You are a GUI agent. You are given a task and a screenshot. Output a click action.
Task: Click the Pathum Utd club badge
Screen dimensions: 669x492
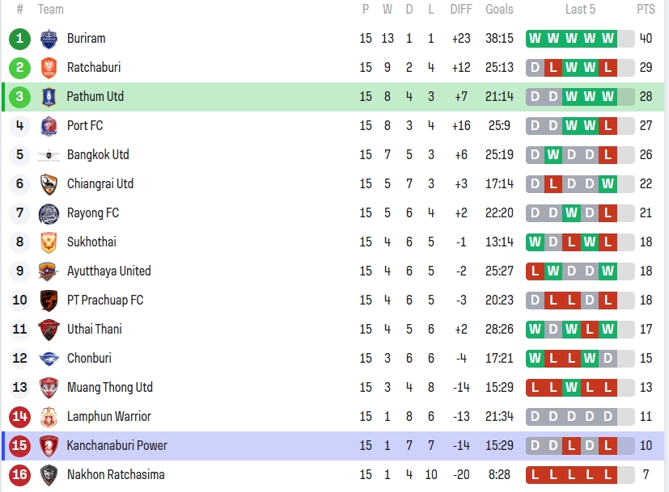[49, 97]
